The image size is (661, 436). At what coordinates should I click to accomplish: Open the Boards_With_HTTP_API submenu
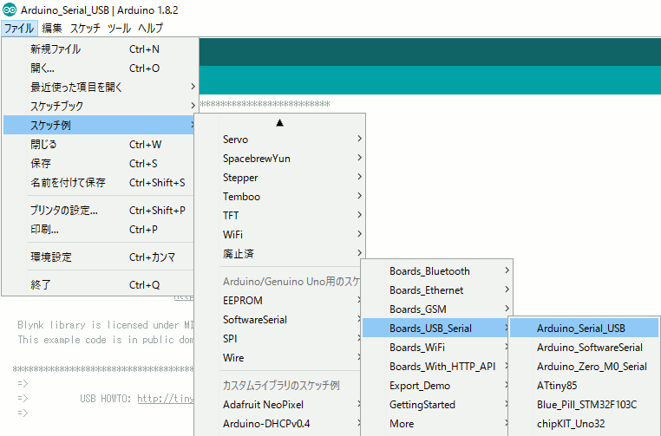point(435,366)
